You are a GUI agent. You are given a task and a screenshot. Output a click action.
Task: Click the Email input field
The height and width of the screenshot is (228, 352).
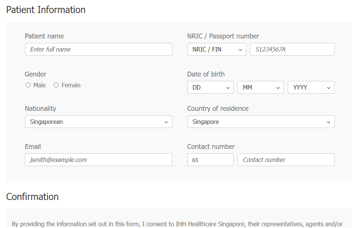[x=99, y=160]
